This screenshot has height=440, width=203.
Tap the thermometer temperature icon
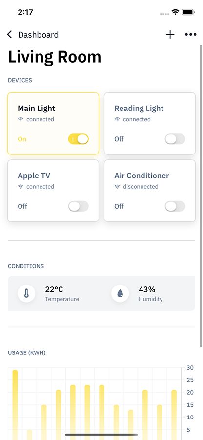[x=27, y=293]
